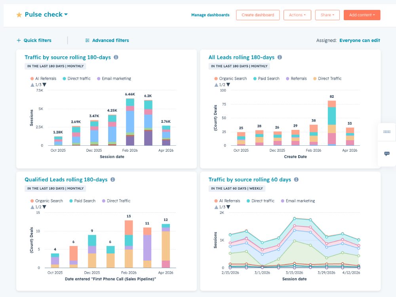
Task: Click the favorite star next to Pulse check
Action: [19, 15]
